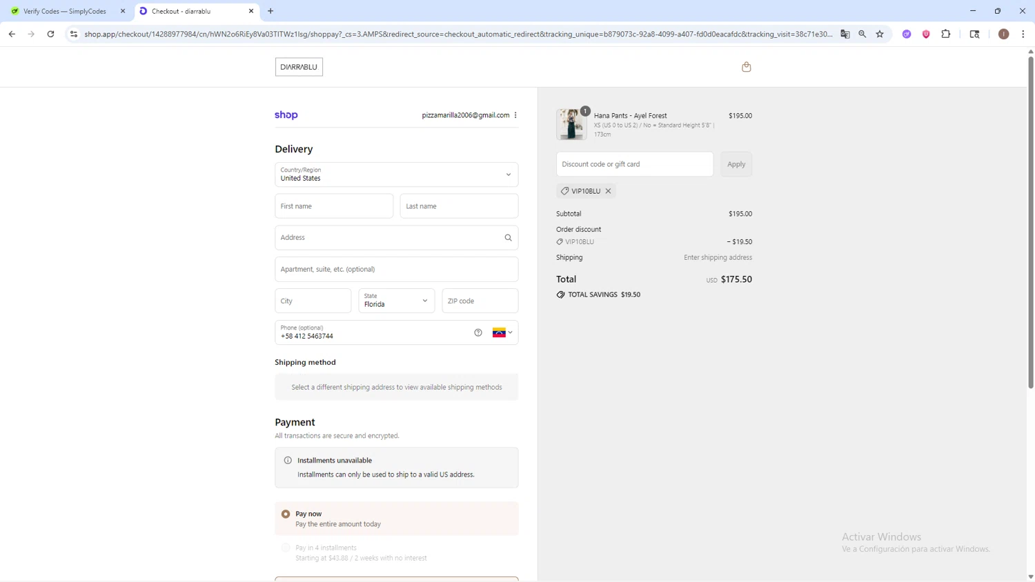The width and height of the screenshot is (1035, 582).
Task: View site information icon in address bar
Action: [x=74, y=34]
